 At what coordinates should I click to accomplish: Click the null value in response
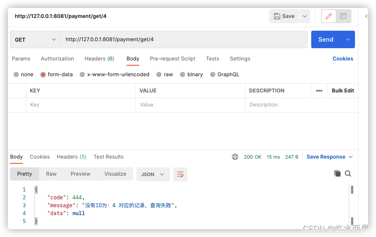78,213
